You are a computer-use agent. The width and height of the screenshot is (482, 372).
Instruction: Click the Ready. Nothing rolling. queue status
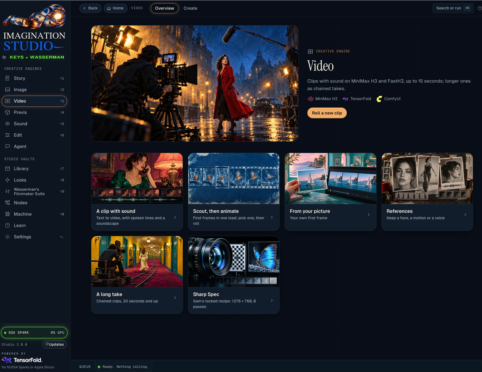[124, 366]
